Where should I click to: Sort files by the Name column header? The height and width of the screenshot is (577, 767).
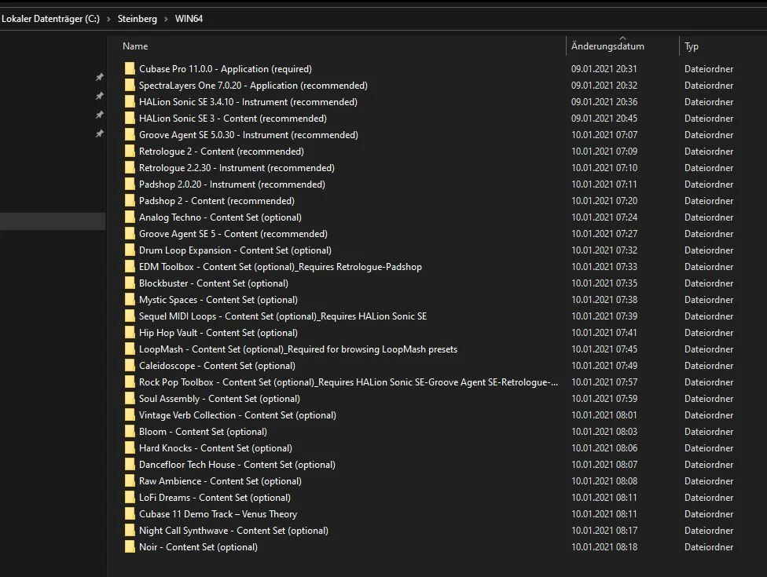[135, 46]
